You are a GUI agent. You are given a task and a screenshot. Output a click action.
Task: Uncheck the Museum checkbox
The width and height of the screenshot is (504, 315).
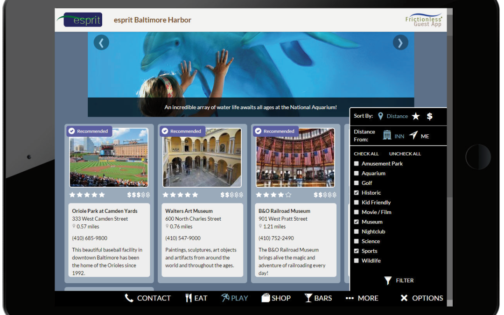tap(356, 222)
